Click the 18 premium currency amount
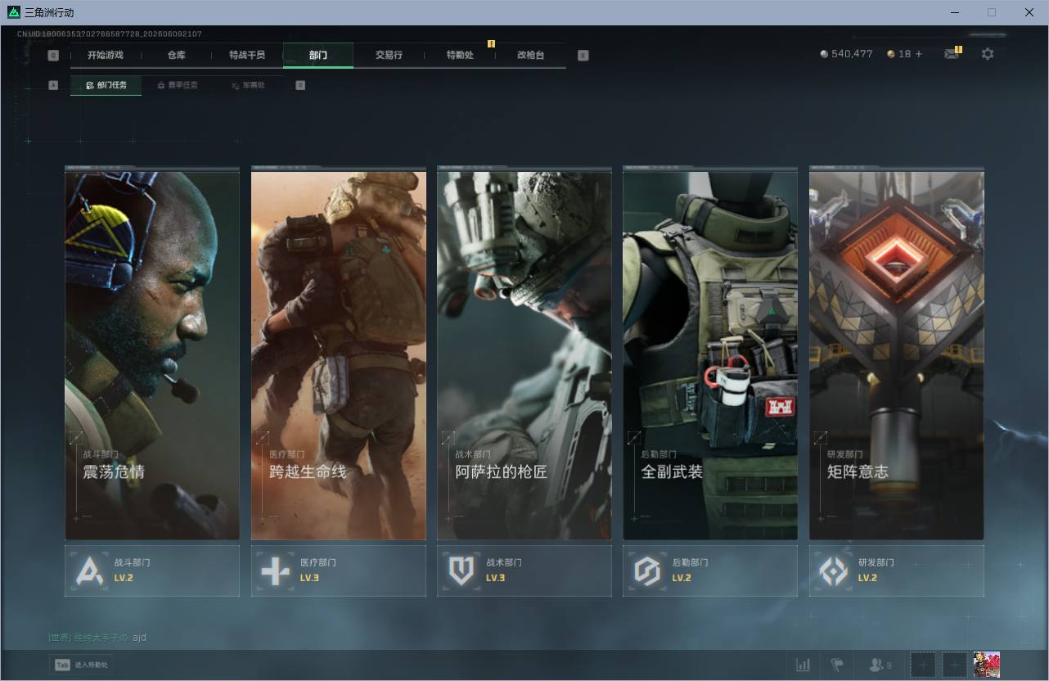The image size is (1049, 681). tap(898, 54)
